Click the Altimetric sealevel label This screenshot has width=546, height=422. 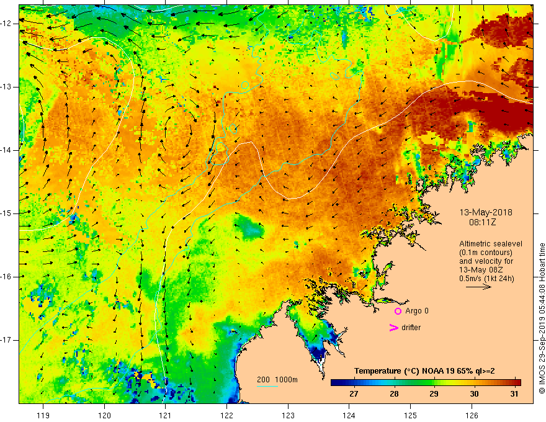click(x=491, y=244)
